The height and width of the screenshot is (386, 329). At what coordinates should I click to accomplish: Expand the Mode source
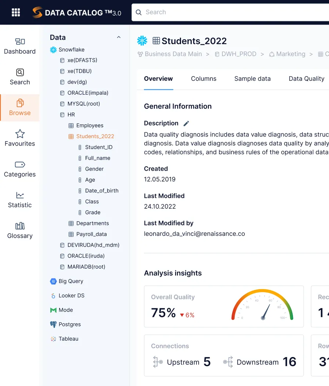tap(61, 310)
